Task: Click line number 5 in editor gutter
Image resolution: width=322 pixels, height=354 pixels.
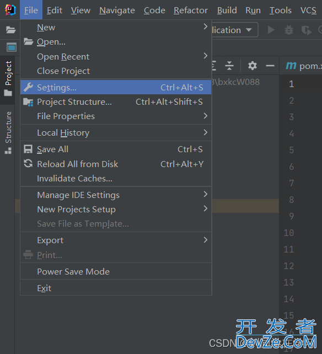Action: [291, 150]
